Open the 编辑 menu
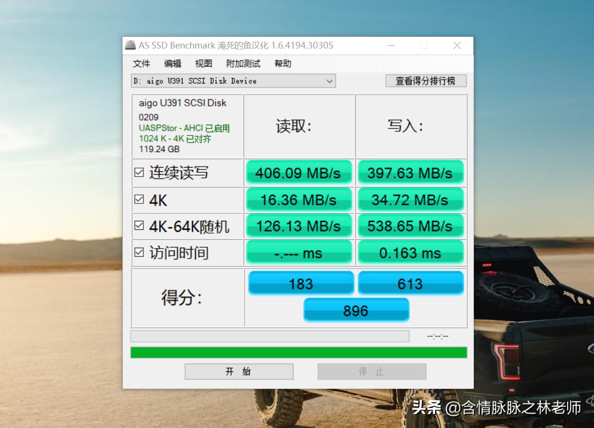594x428 pixels. tap(172, 64)
